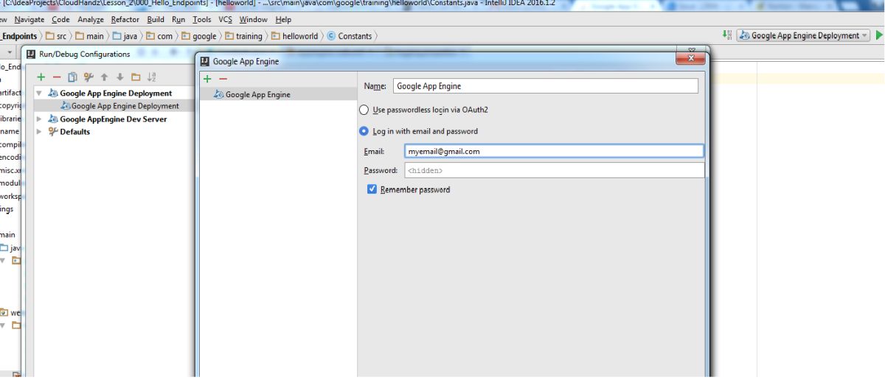This screenshot has height=380, width=885.
Task: Click the Name field containing Google App Engine
Action: (x=546, y=86)
